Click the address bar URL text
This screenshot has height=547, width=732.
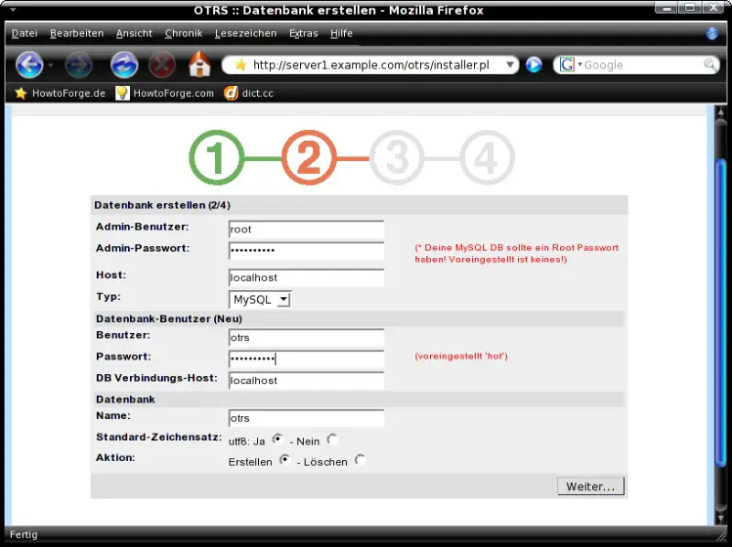(x=371, y=65)
